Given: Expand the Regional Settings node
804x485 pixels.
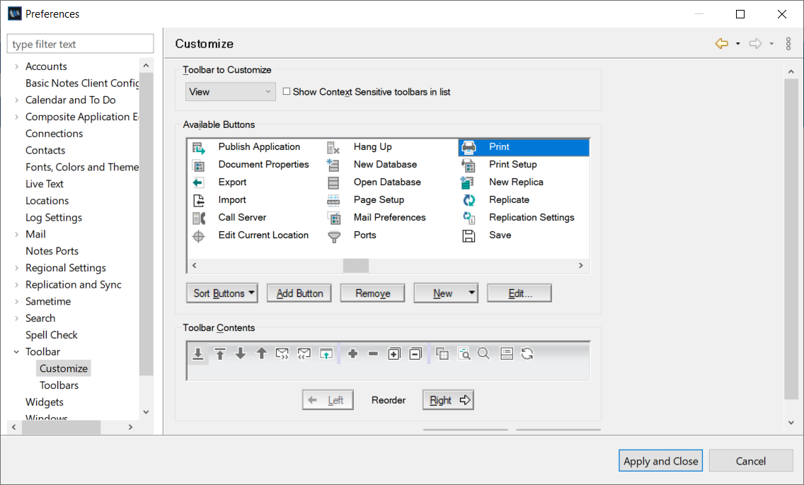Looking at the screenshot, I should coord(16,268).
